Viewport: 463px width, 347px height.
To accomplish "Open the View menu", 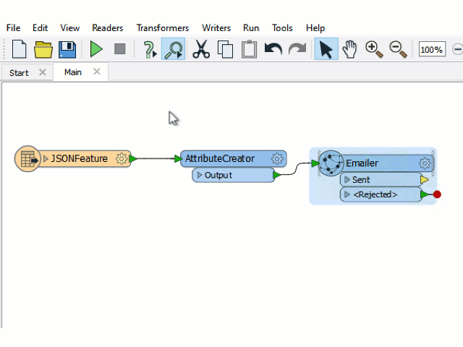I will pyautogui.click(x=70, y=28).
